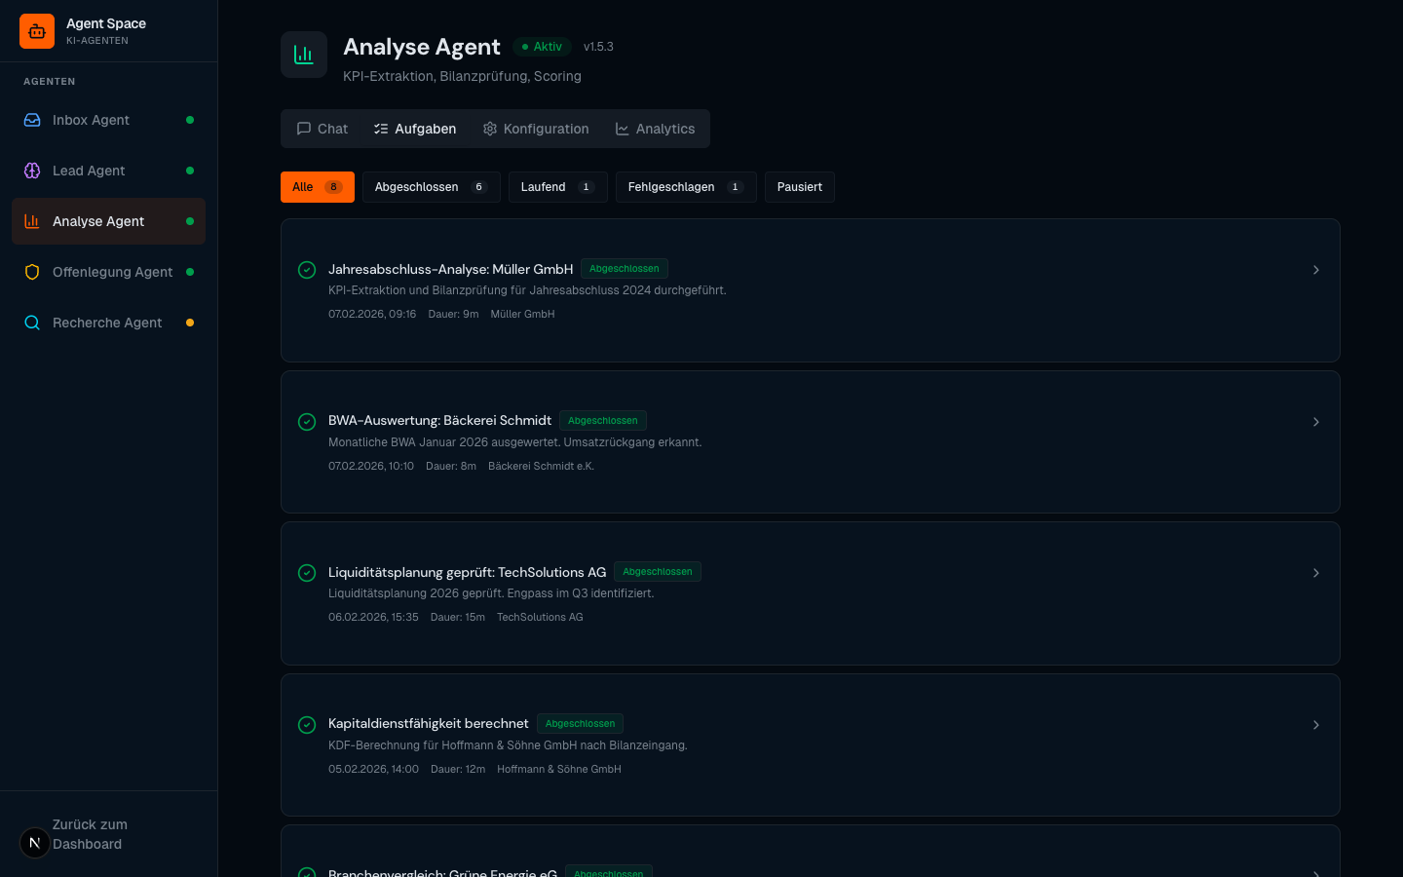Click the Müller GmbH task checkmark icon
The width and height of the screenshot is (1403, 877).
tap(307, 270)
